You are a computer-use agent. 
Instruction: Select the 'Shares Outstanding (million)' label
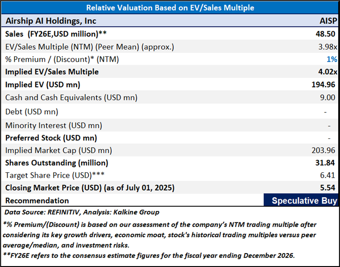57,163
